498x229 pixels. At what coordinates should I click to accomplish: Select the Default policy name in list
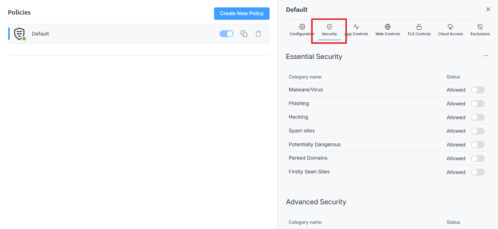coord(40,34)
